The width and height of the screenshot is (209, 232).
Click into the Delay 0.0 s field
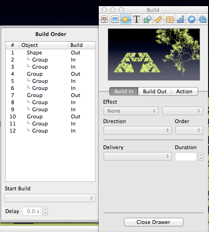pyautogui.click(x=32, y=211)
